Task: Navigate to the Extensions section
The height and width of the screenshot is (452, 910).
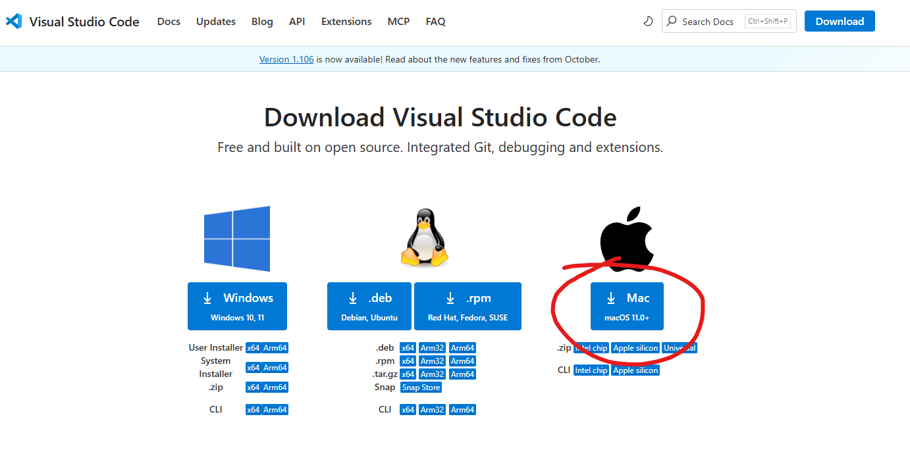Action: click(346, 21)
